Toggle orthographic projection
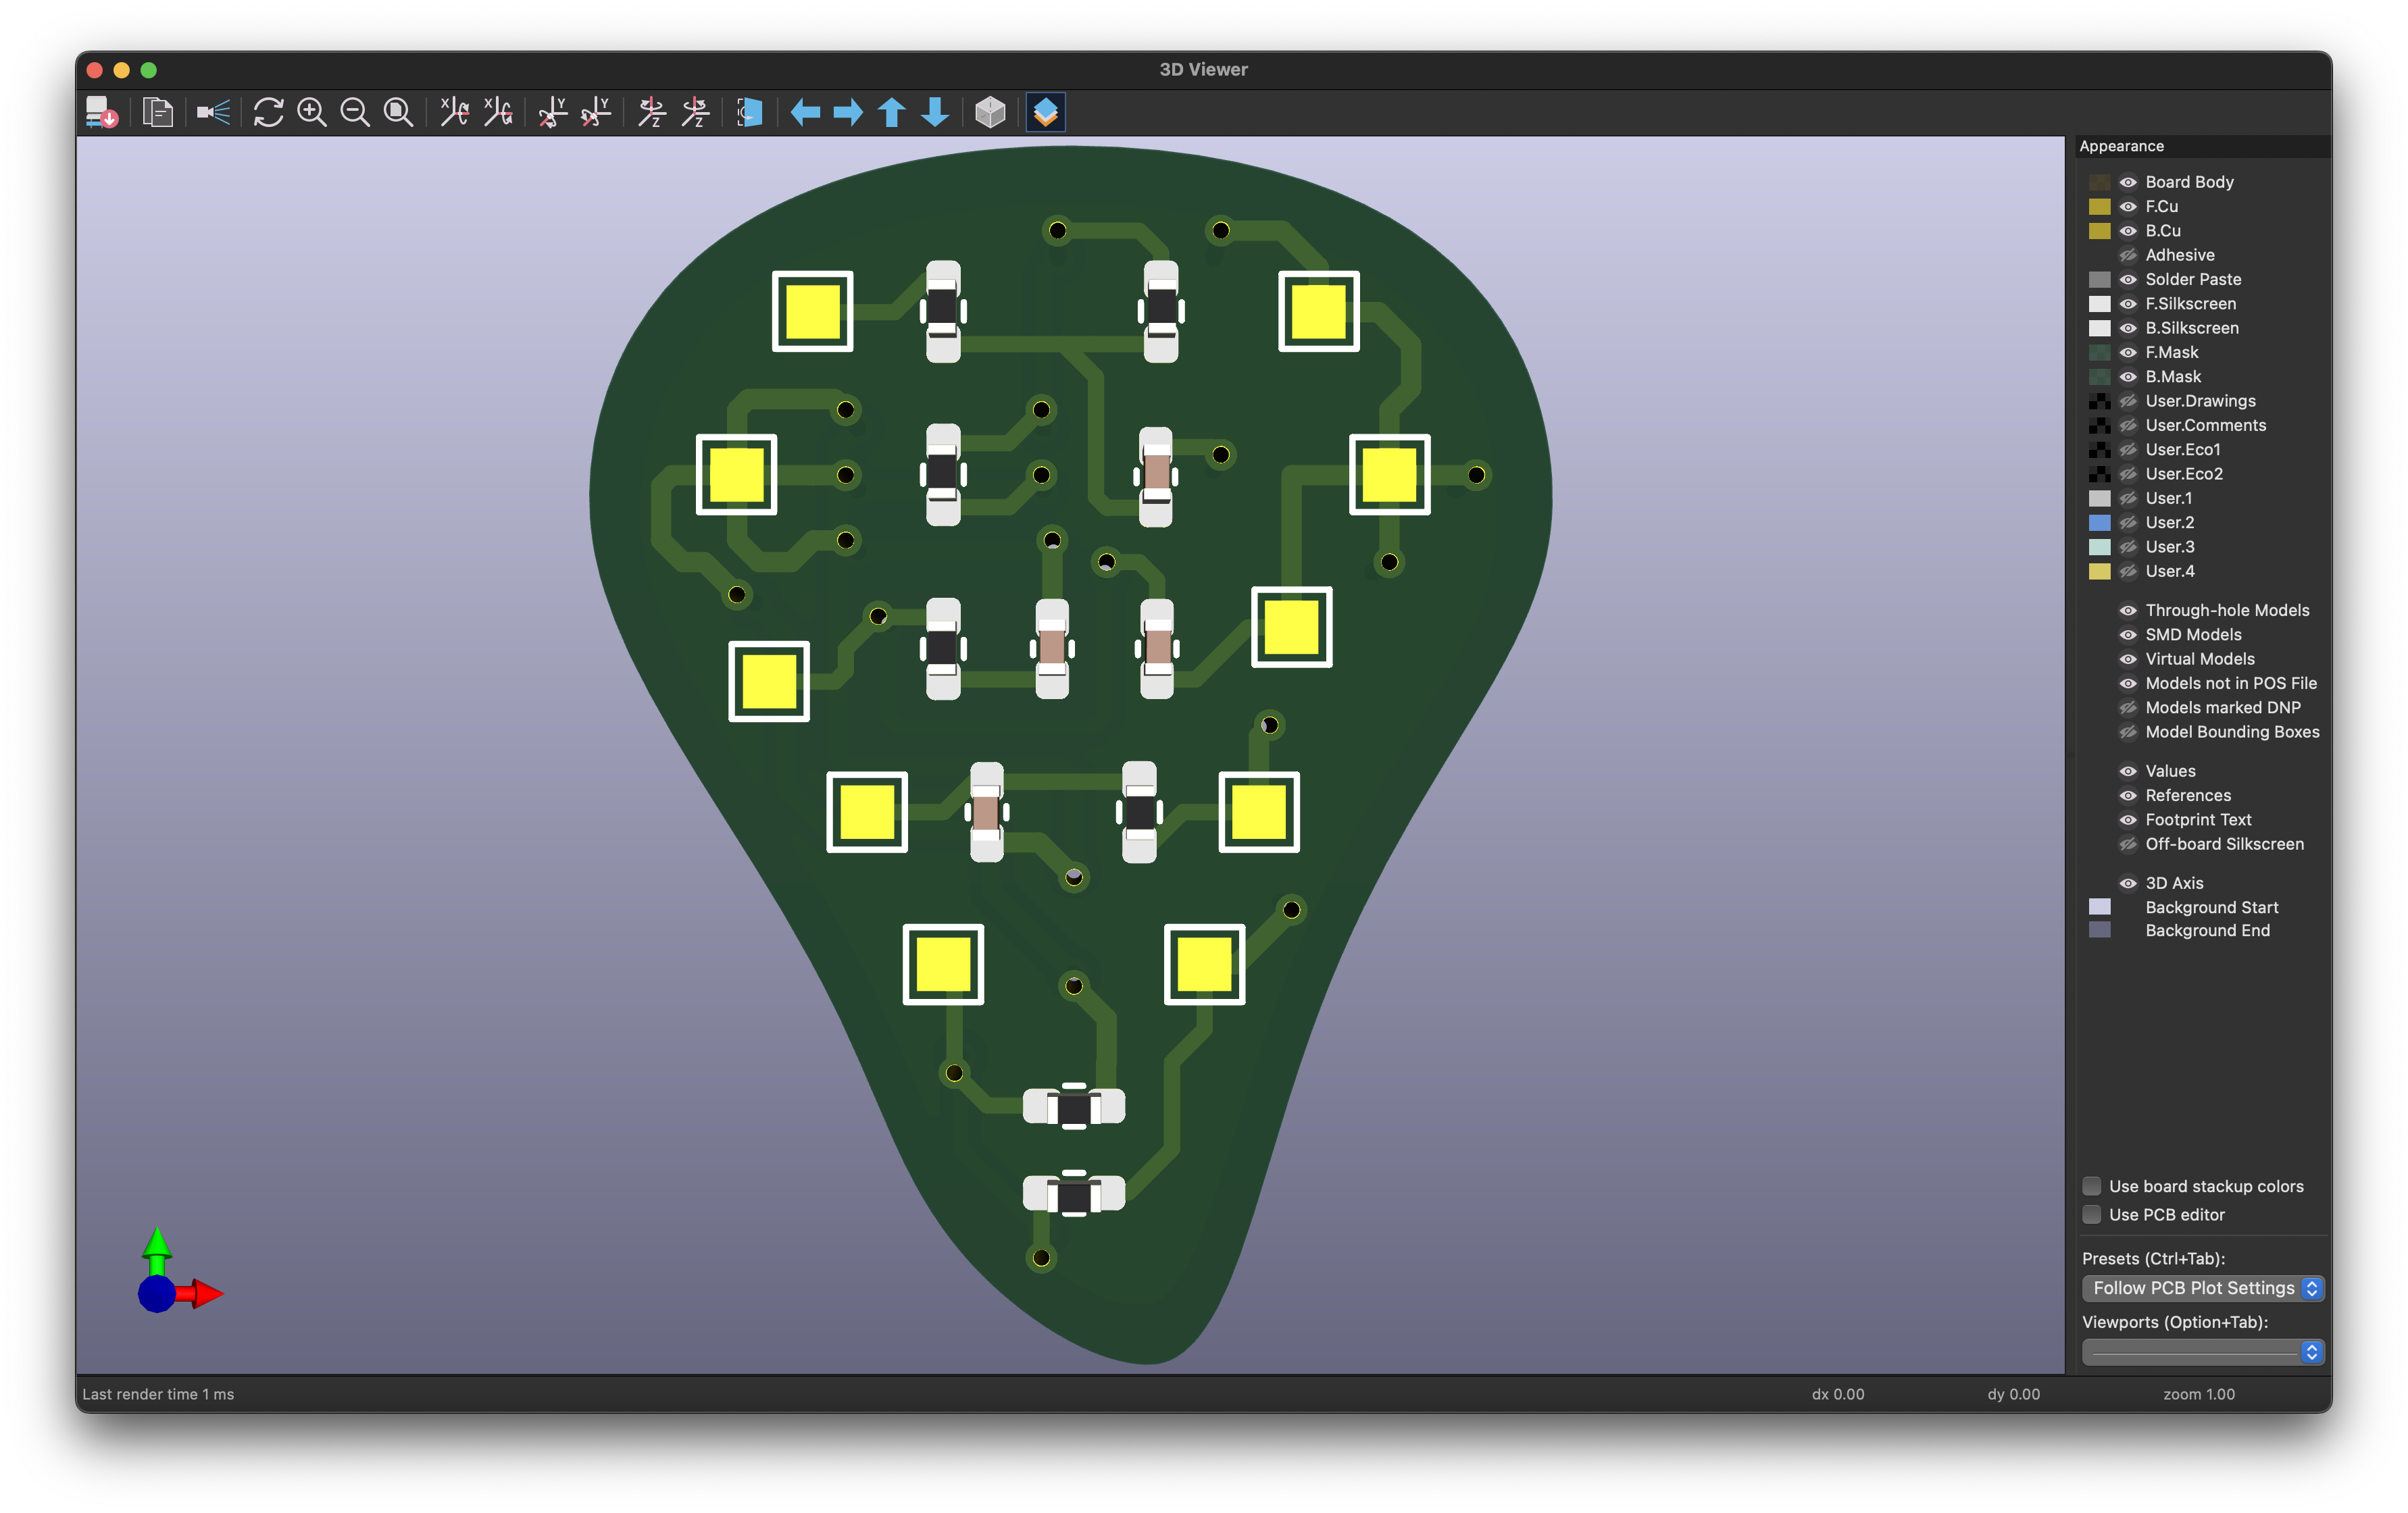This screenshot has width=2408, height=1513. tap(989, 113)
